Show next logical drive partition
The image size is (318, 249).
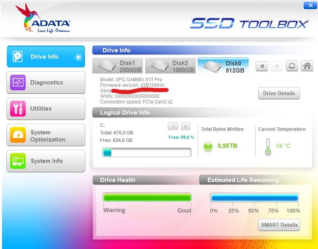click(x=186, y=126)
